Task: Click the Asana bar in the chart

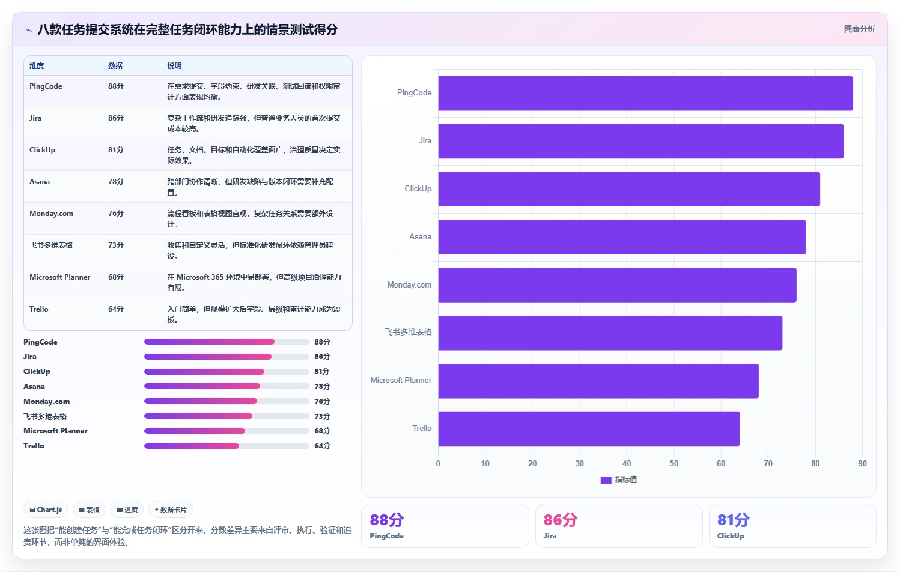Action: [x=622, y=237]
